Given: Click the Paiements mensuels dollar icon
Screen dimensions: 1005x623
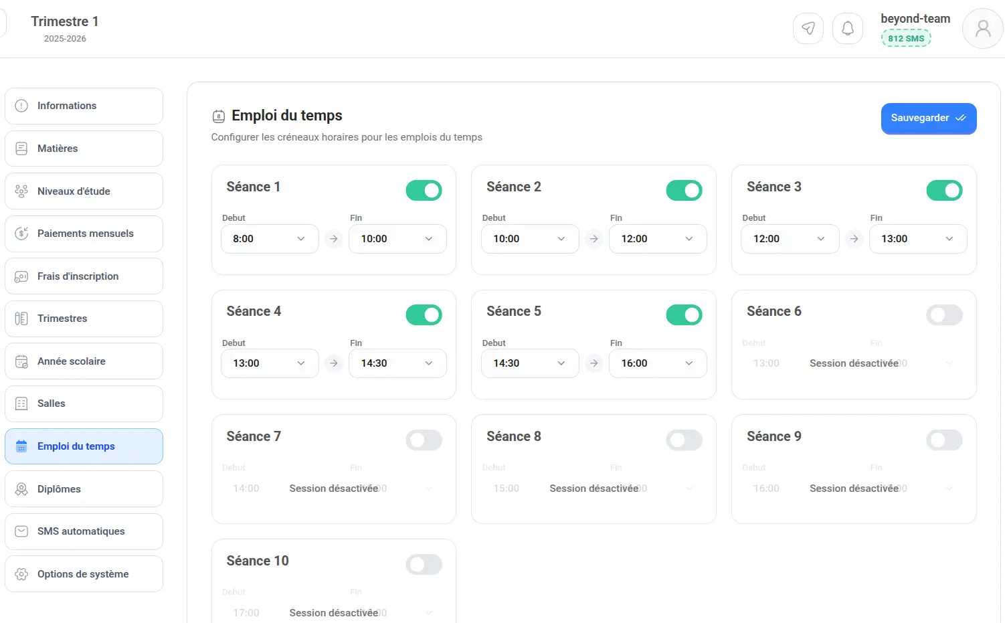Looking at the screenshot, I should [21, 234].
